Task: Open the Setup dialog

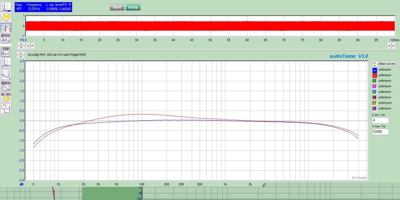Action: (x=133, y=7)
